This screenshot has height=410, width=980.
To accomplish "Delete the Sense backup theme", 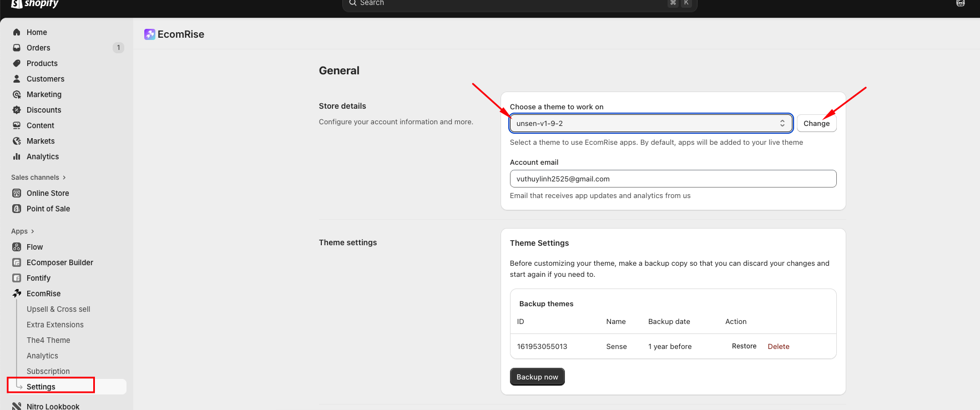I will 779,346.
